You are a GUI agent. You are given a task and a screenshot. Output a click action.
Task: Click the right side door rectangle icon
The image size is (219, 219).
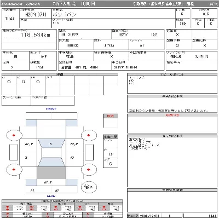(x=89, y=152)
